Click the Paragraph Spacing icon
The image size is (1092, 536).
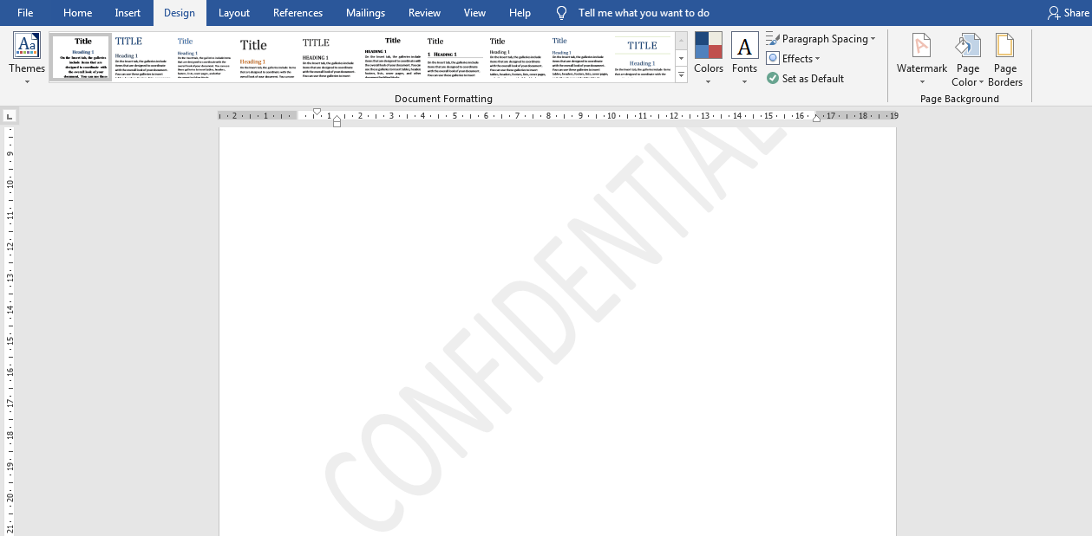(x=773, y=39)
